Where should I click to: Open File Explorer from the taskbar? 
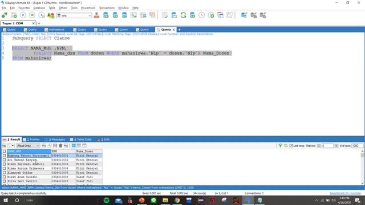pyautogui.click(x=165, y=200)
